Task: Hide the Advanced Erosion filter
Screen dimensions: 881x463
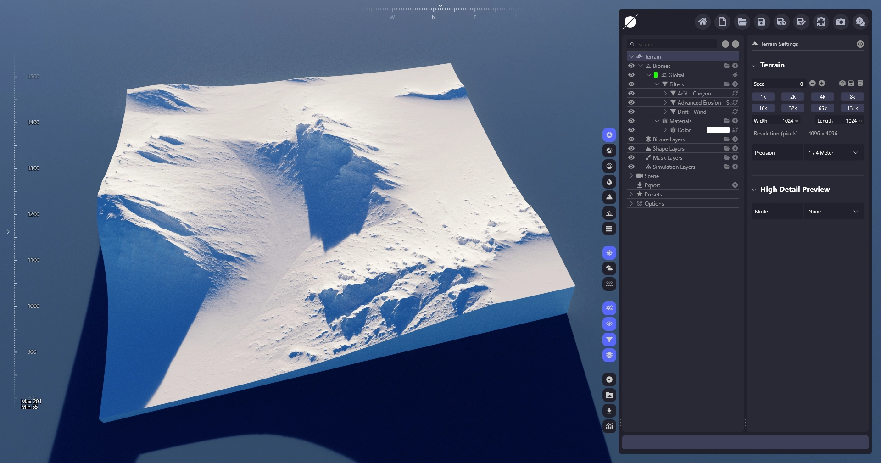Action: point(631,102)
